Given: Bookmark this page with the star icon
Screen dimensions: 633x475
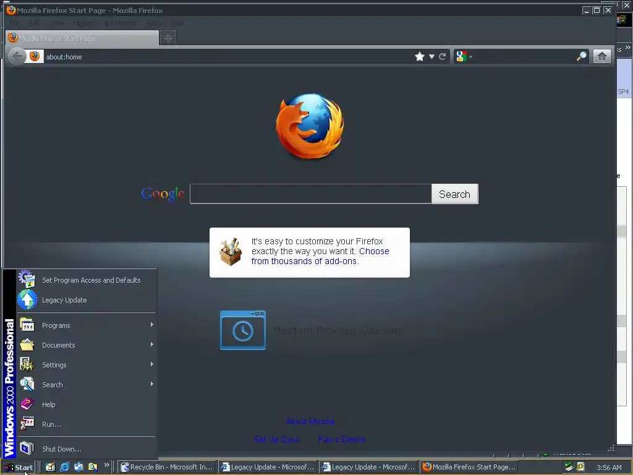Looking at the screenshot, I should pos(420,56).
